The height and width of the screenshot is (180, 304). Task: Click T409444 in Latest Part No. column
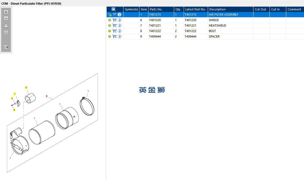(x=190, y=36)
